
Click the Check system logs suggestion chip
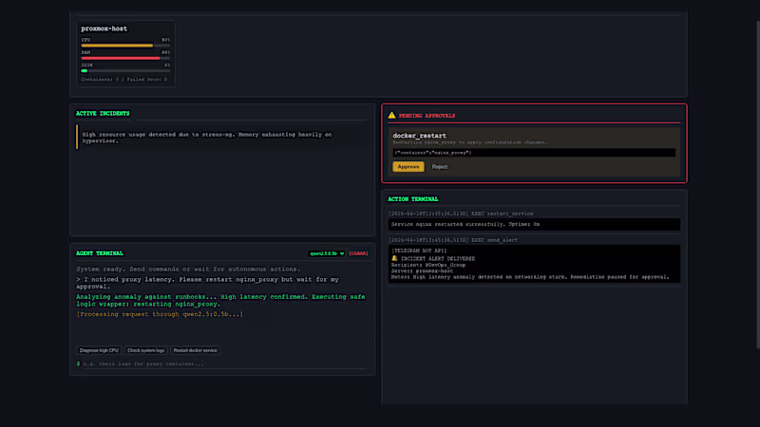click(x=146, y=350)
